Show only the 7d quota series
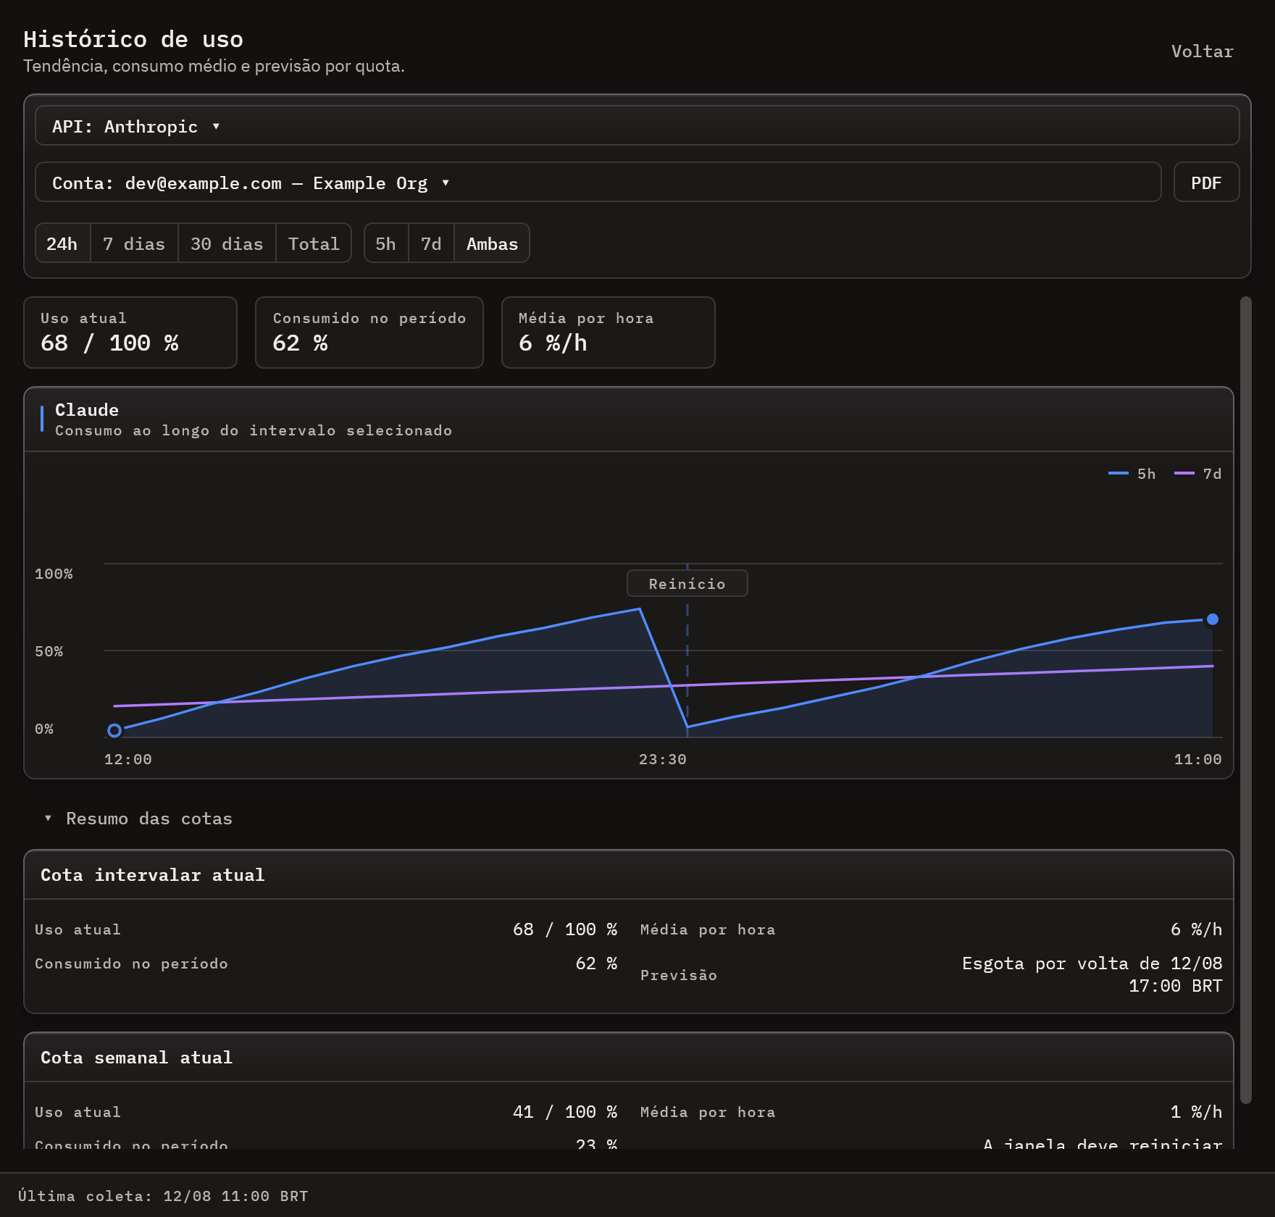The height and width of the screenshot is (1217, 1275). 431,243
